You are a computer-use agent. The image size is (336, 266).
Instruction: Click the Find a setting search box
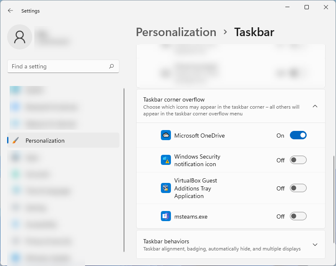coord(63,66)
